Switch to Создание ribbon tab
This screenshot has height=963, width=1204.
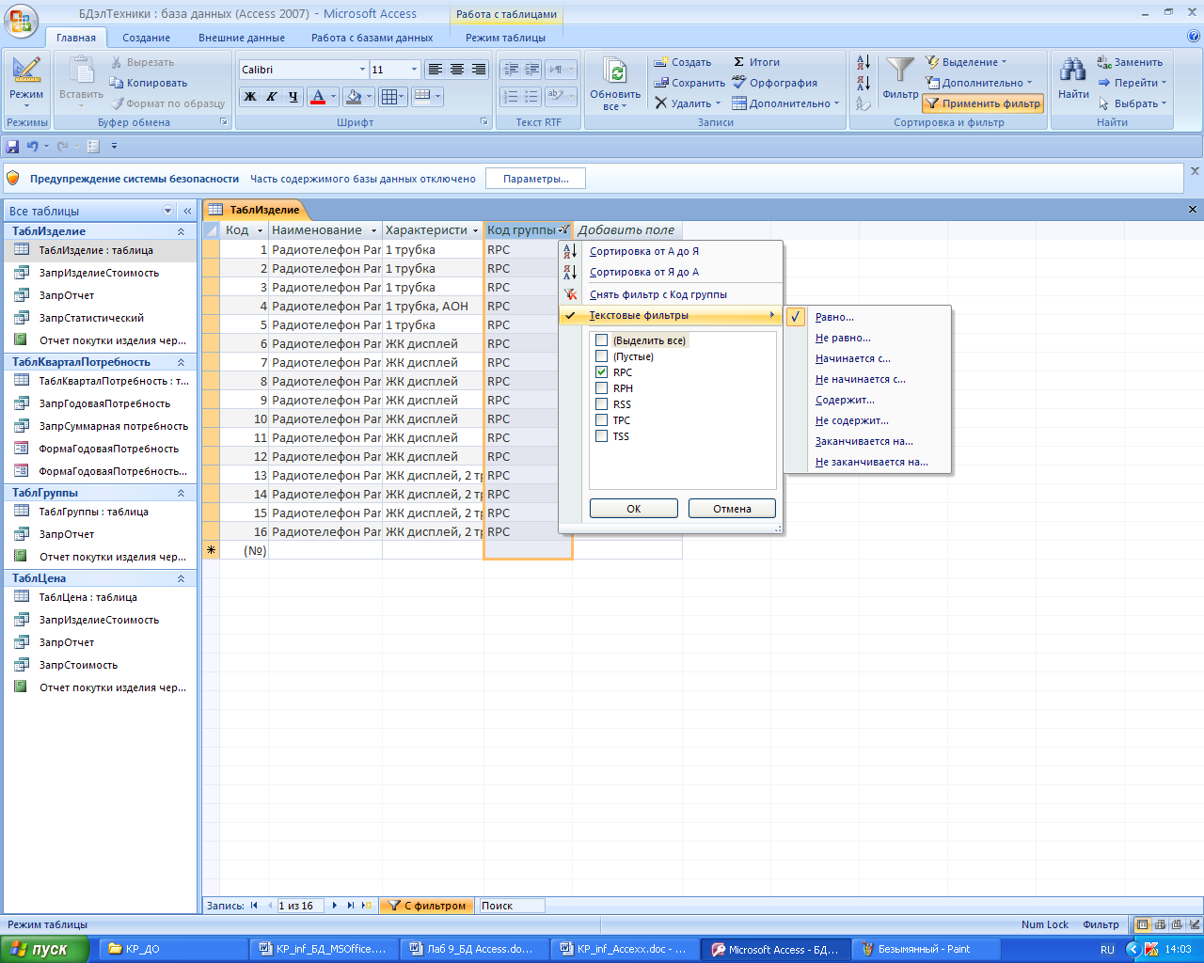tap(146, 38)
